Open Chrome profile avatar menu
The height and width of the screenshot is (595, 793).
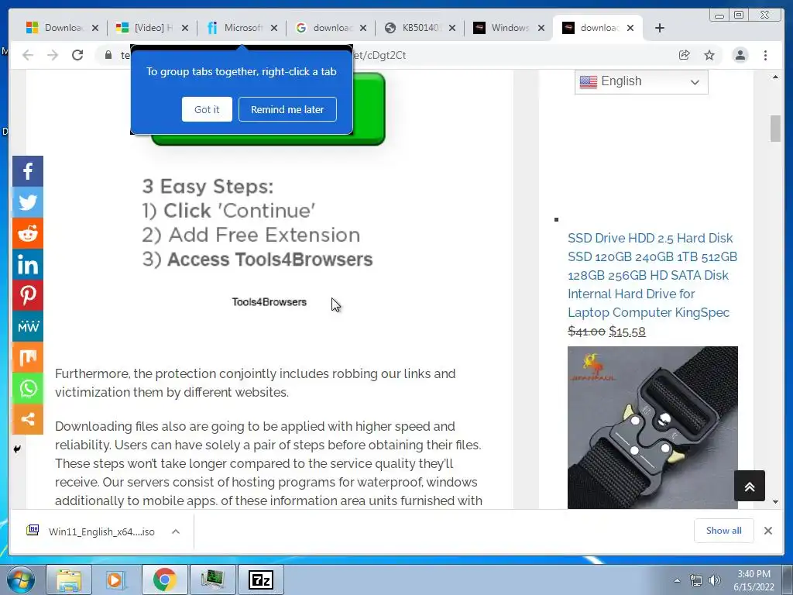740,55
